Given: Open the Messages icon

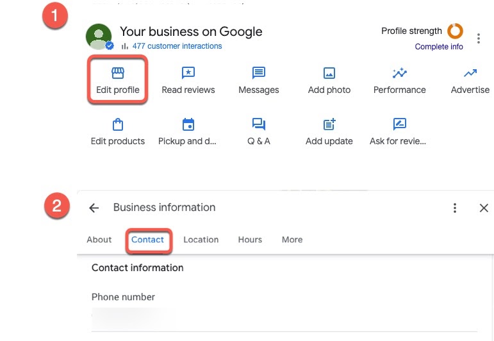Looking at the screenshot, I should click(259, 73).
